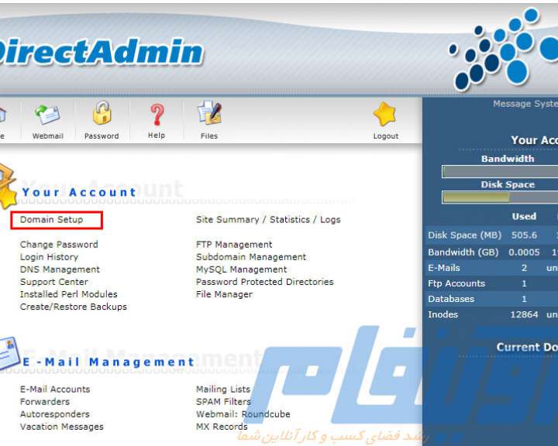
Task: Open the Files icon in toolbar
Action: pos(209,113)
